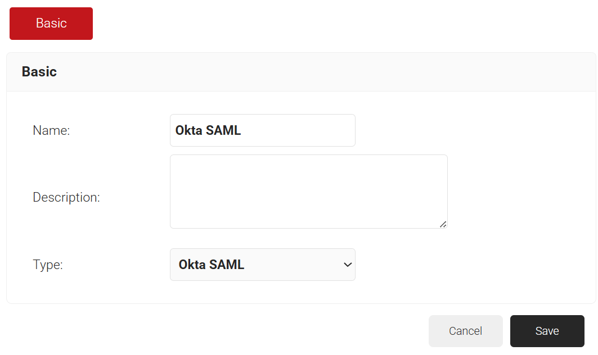Click the Description: label
598x355 pixels.
pyautogui.click(x=66, y=198)
